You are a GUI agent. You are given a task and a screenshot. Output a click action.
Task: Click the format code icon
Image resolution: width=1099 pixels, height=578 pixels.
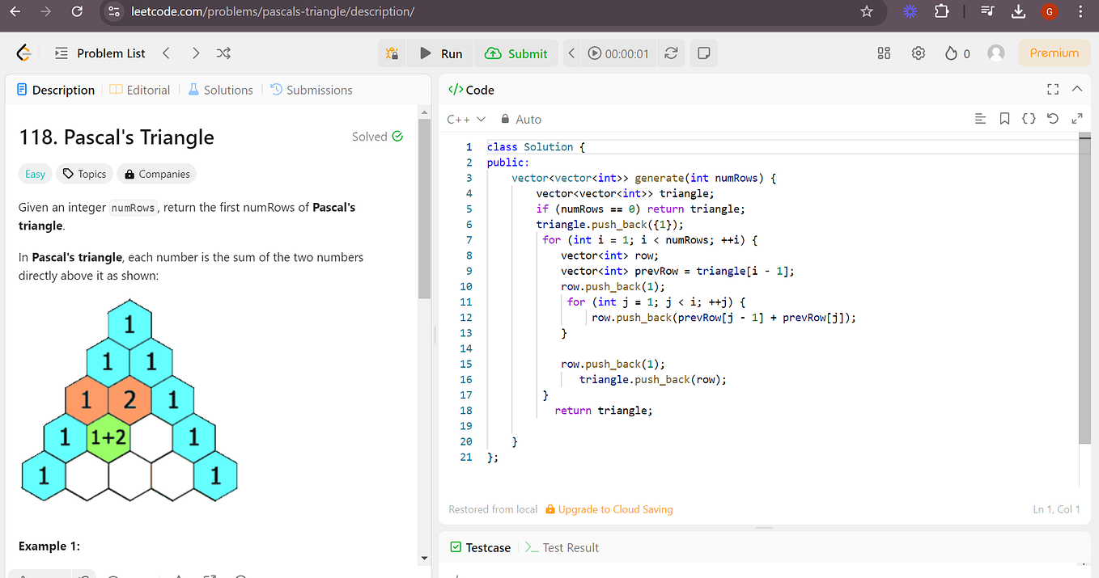click(x=980, y=119)
